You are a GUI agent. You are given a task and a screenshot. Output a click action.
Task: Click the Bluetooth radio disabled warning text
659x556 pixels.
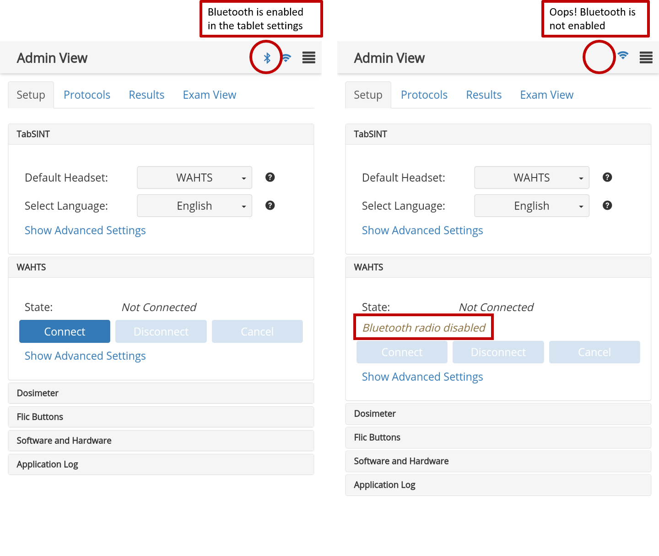coord(424,328)
